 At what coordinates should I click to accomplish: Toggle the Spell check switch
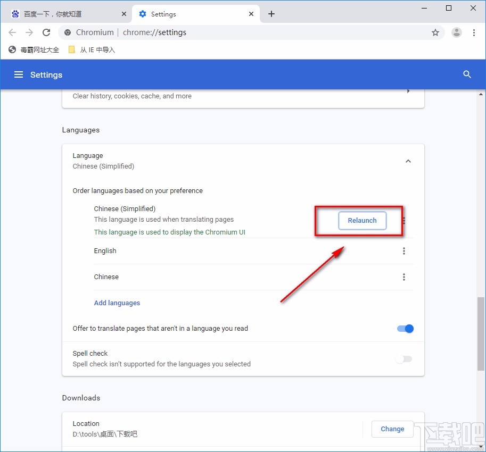(x=404, y=359)
